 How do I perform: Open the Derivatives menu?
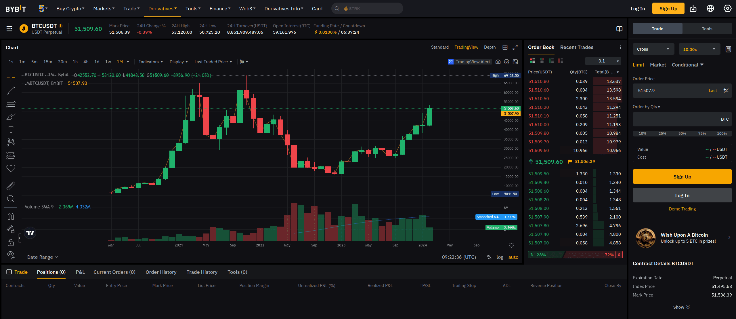(162, 8)
